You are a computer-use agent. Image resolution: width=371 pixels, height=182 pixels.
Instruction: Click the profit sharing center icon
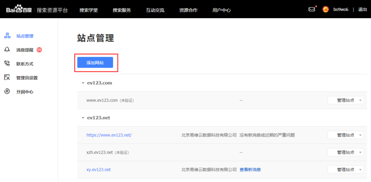coord(7,91)
